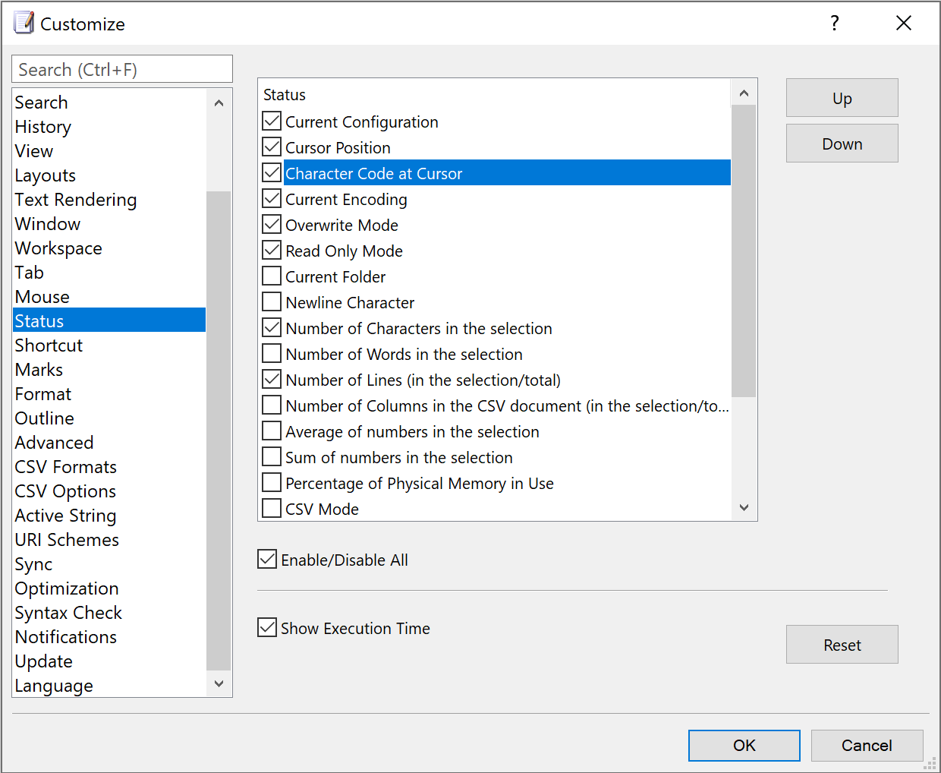Select Syntax Check category
The height and width of the screenshot is (773, 941).
(x=109, y=613)
